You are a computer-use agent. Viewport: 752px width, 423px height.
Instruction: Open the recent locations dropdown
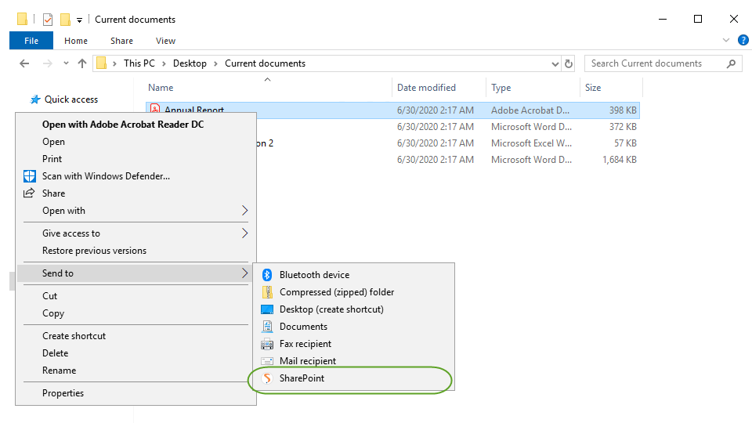point(66,63)
